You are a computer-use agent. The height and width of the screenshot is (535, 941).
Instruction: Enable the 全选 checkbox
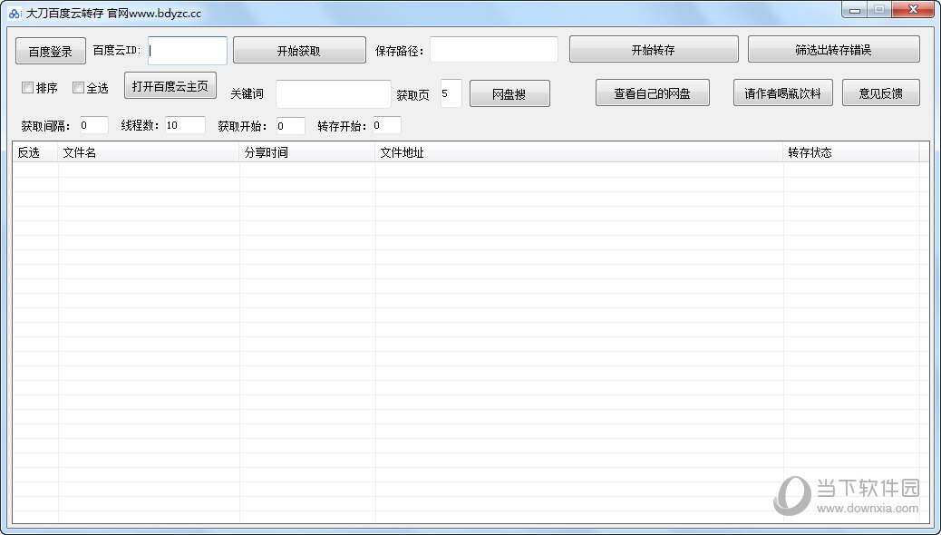click(x=78, y=88)
